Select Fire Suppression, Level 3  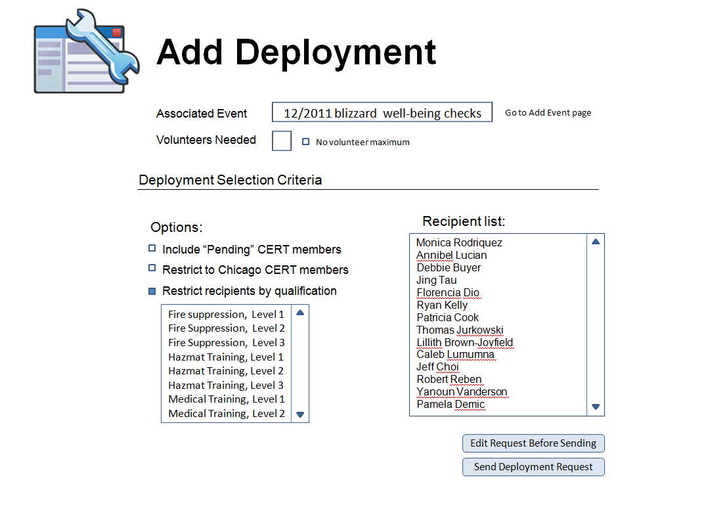(226, 343)
